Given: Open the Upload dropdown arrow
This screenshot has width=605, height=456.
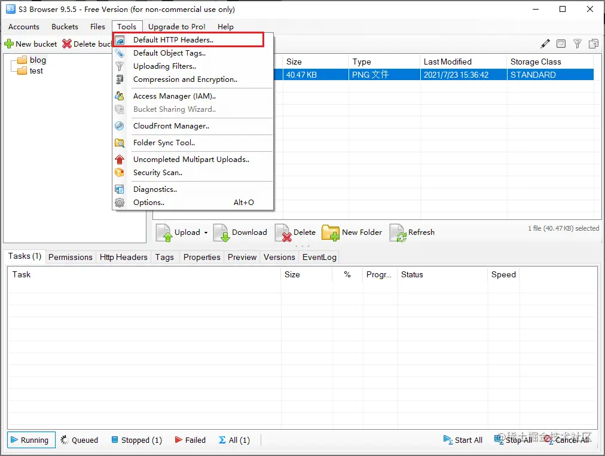Looking at the screenshot, I should (x=206, y=232).
